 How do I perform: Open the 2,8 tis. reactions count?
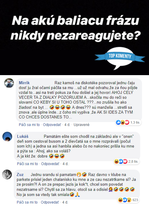click(134, 161)
